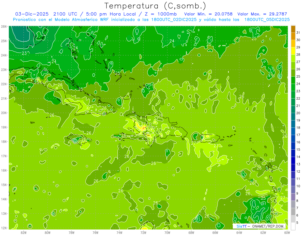The image size is (305, 236).
Task: Click the 'Valor Min. = 20.0758' readout
Action: (x=208, y=14)
